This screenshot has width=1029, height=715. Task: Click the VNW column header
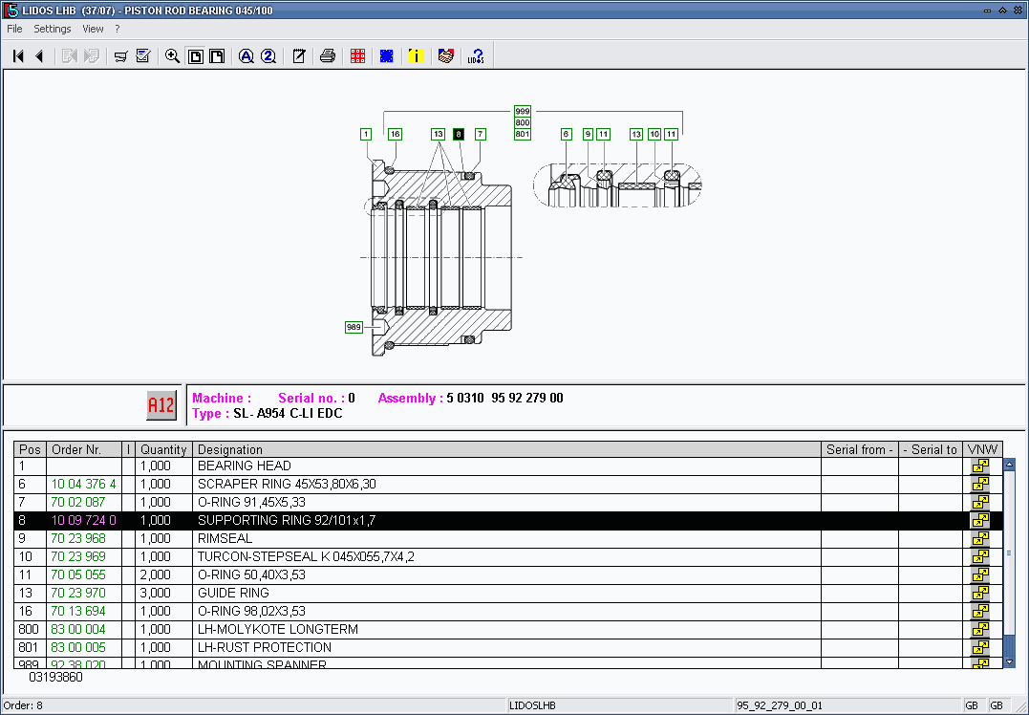982,450
